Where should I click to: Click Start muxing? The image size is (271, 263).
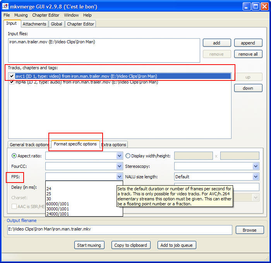pyautogui.click(x=89, y=245)
